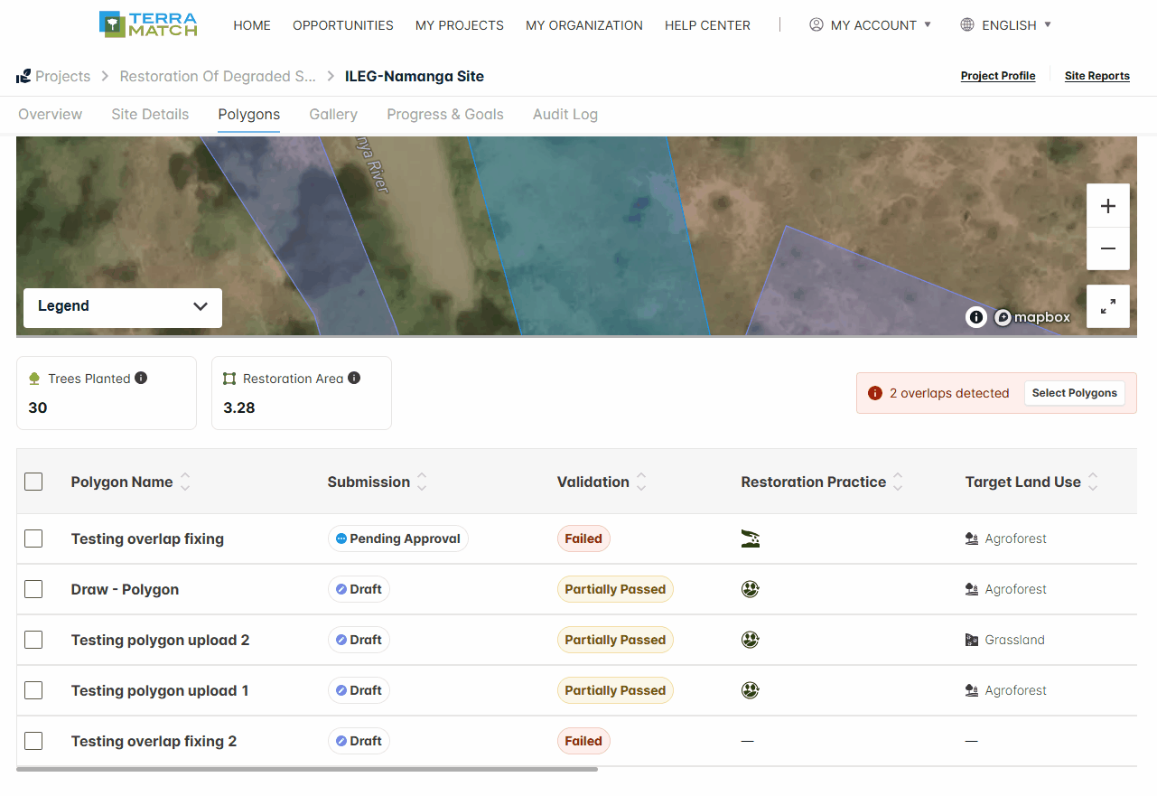1157x796 pixels.
Task: Click the polygon icon in Restoration Area card
Action: coord(229,379)
